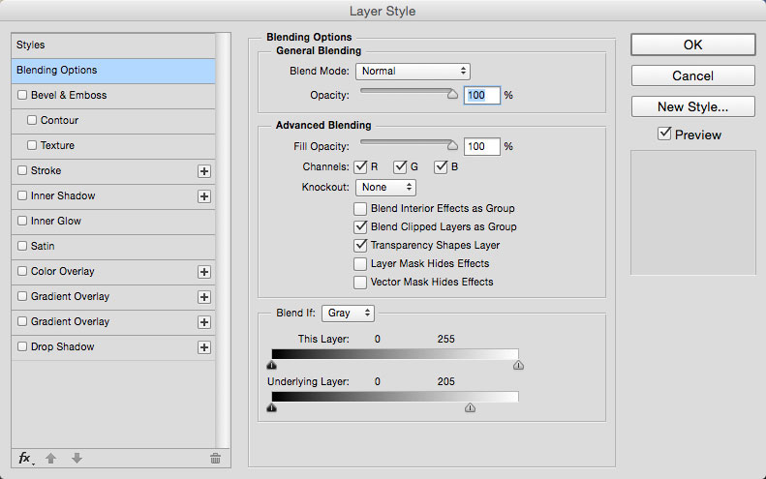Click the Underlying Layer white slider handle
The width and height of the screenshot is (766, 479).
470,407
